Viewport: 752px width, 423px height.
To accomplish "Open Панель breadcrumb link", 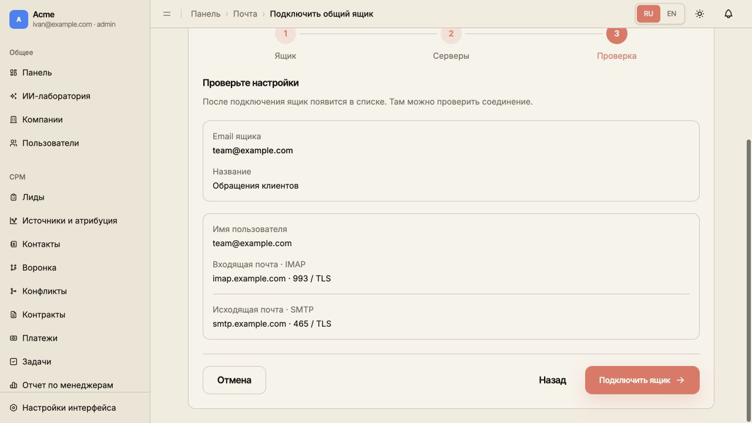I will point(206,14).
